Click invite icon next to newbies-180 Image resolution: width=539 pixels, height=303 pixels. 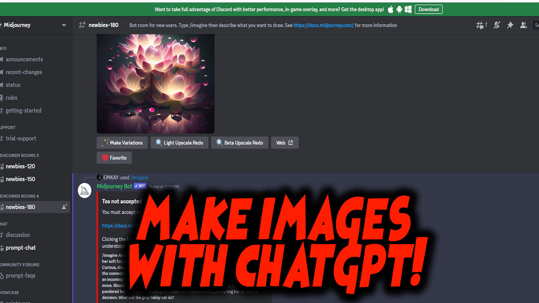(x=64, y=207)
